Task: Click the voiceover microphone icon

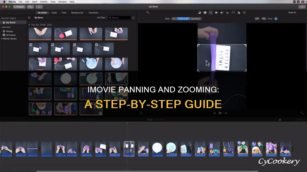Action: coord(141,113)
